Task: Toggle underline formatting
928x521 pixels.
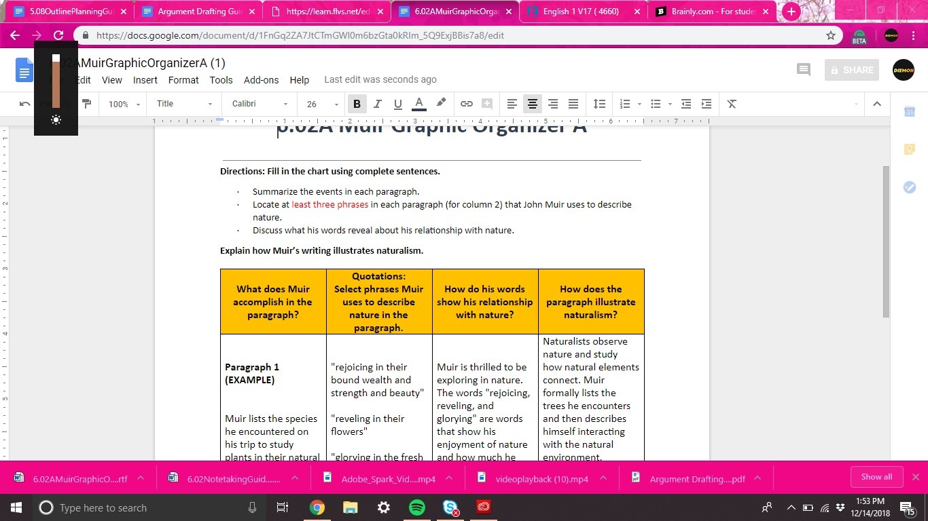Action: (x=398, y=104)
